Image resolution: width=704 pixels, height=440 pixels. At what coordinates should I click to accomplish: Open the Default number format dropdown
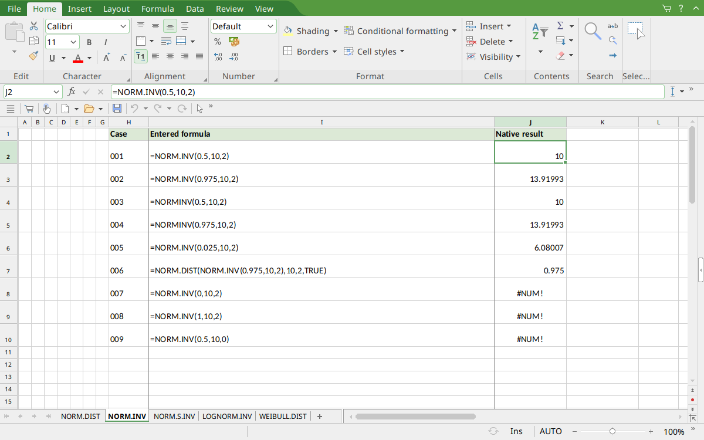point(270,26)
